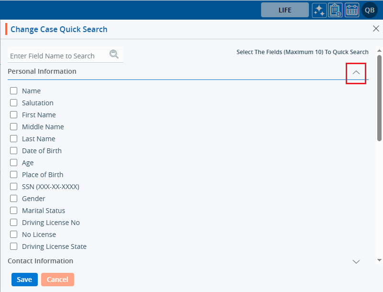Tick the SSN (XXX-XX-XXXX) checkbox
Image resolution: width=383 pixels, height=292 pixels.
point(14,187)
